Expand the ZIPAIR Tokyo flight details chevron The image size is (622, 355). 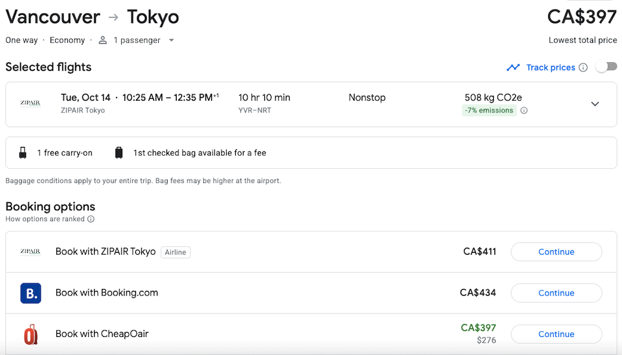(x=595, y=104)
